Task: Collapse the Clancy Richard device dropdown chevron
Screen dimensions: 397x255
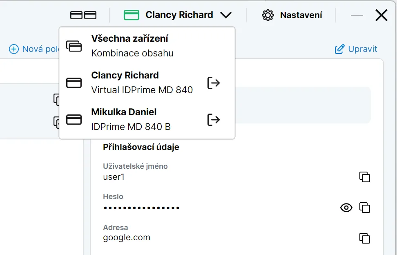Action: [x=226, y=15]
